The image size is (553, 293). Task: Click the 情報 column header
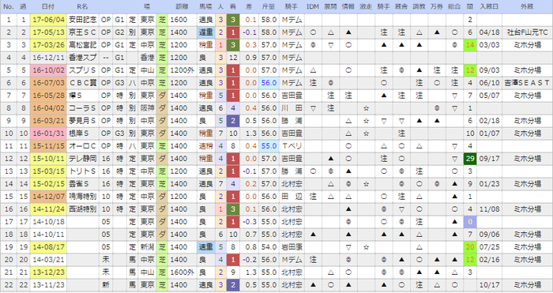coord(348,6)
